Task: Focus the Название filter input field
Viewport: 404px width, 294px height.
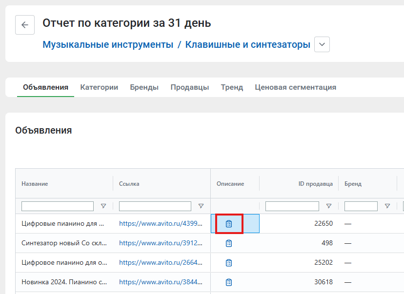Action: point(58,206)
